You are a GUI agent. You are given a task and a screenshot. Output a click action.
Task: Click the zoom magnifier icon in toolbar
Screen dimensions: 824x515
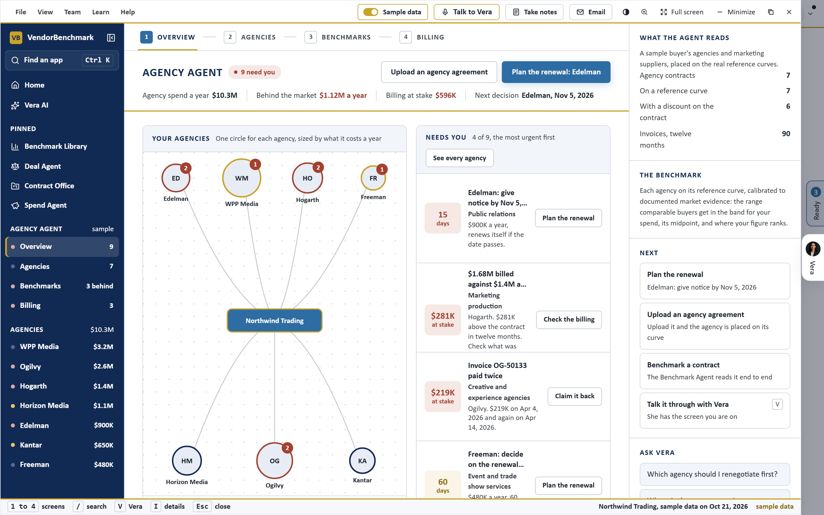tap(644, 12)
